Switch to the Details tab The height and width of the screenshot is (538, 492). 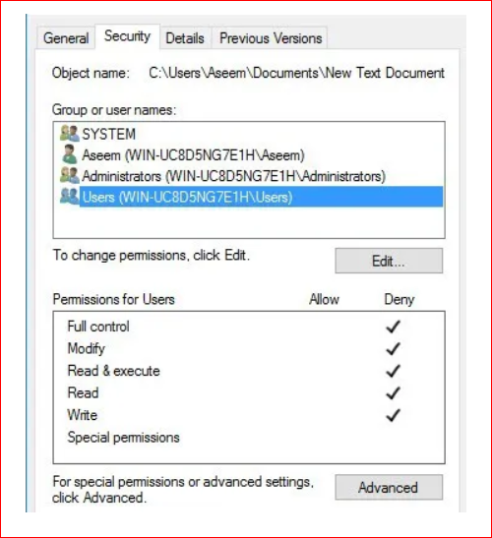pos(185,37)
